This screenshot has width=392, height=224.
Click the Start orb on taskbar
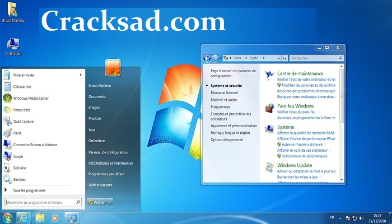(x=7, y=218)
